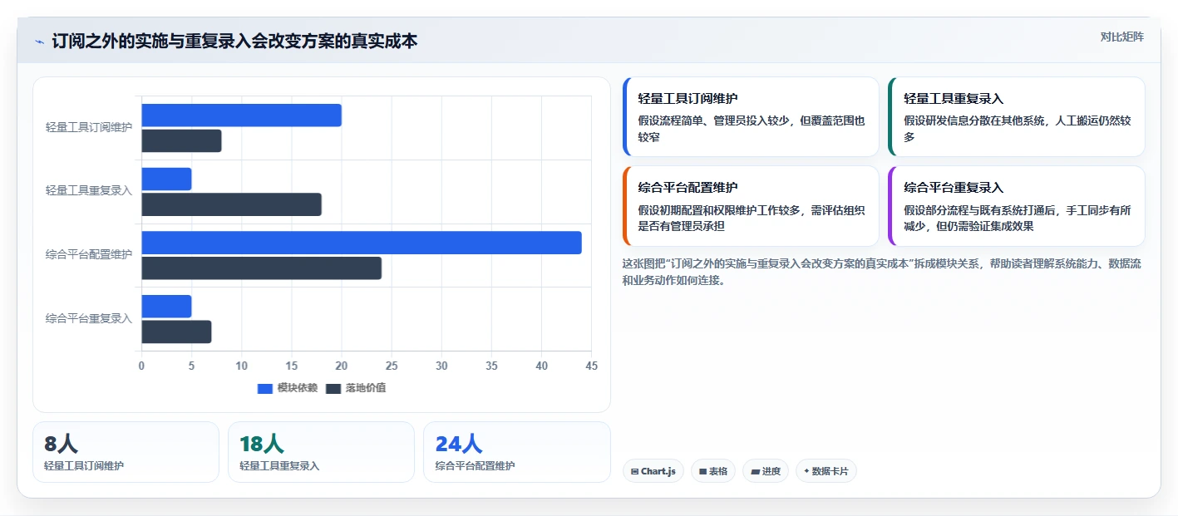Click the 轻量工具订阅维护 y-axis label
The width and height of the screenshot is (1178, 516).
tap(89, 127)
